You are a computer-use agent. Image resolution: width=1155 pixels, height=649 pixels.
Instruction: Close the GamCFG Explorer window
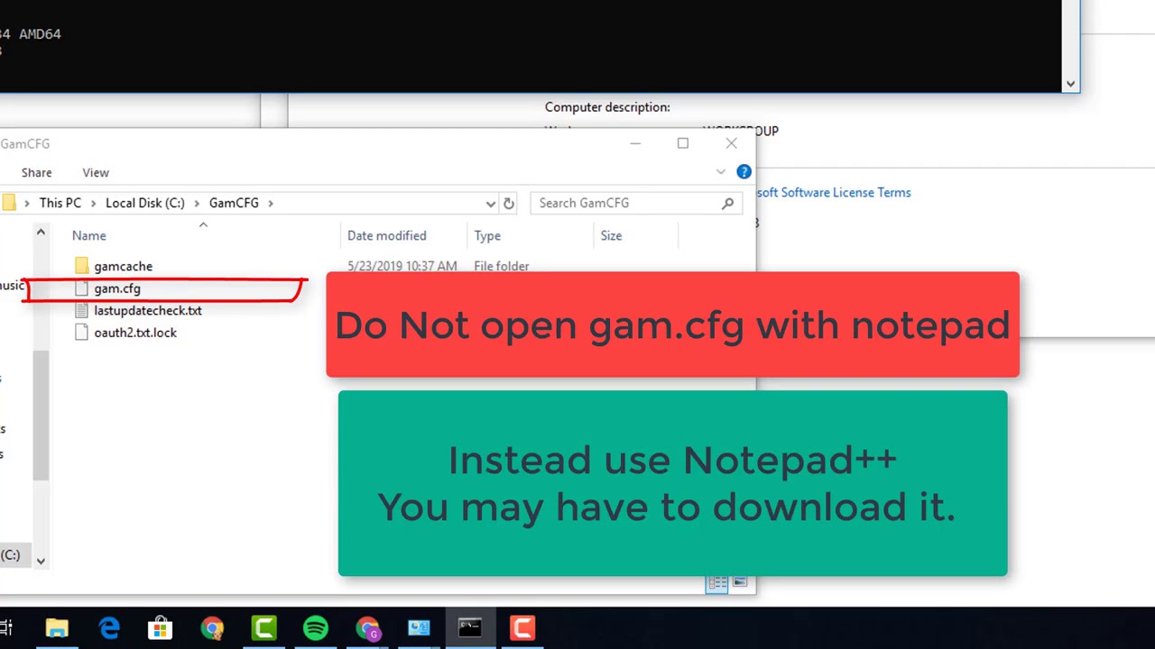pos(732,143)
